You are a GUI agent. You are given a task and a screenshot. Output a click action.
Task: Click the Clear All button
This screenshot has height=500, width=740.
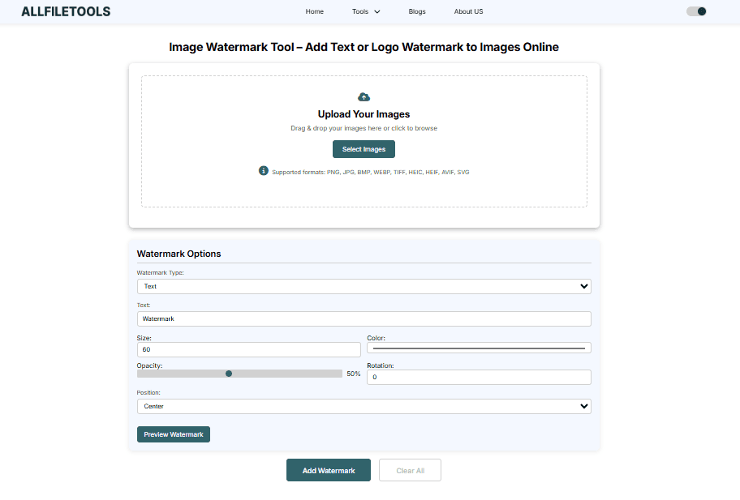pyautogui.click(x=410, y=470)
